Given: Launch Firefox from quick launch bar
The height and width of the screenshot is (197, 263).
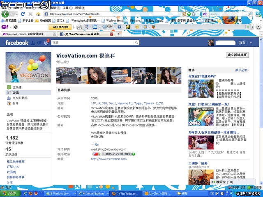Looking at the screenshot, I should tap(30, 193).
